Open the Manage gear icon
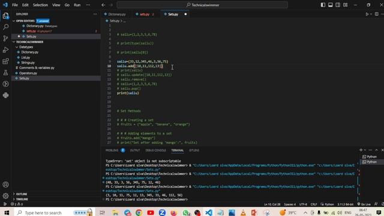The image size is (384, 216). point(5,196)
